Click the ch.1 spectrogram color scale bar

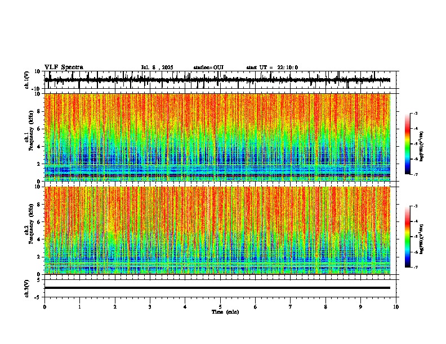click(x=407, y=144)
